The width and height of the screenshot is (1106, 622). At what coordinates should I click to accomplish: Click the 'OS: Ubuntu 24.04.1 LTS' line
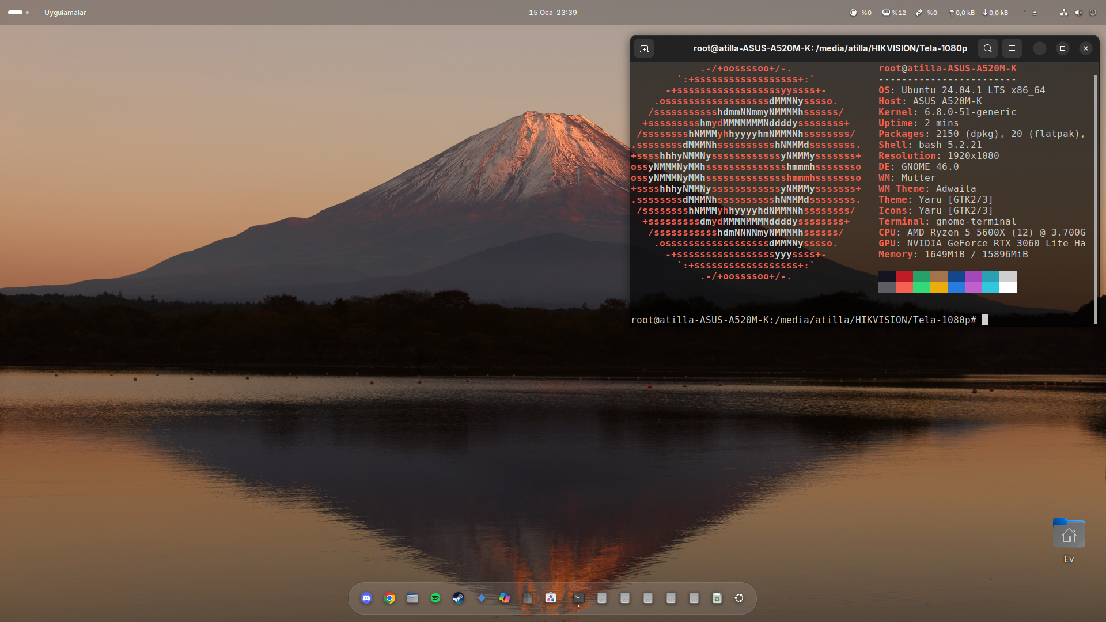pyautogui.click(x=961, y=90)
